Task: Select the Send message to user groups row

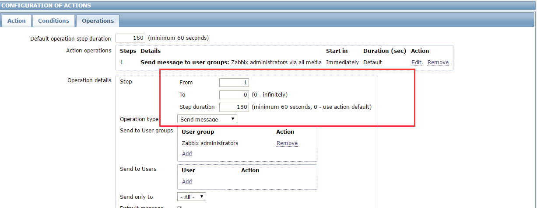Action: [231, 62]
